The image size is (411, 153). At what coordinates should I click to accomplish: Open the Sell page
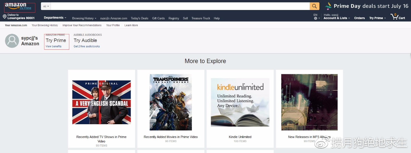click(185, 18)
